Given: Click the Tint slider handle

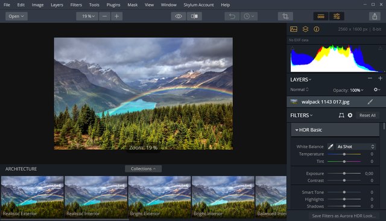Looking at the screenshot, I should (x=344, y=161).
